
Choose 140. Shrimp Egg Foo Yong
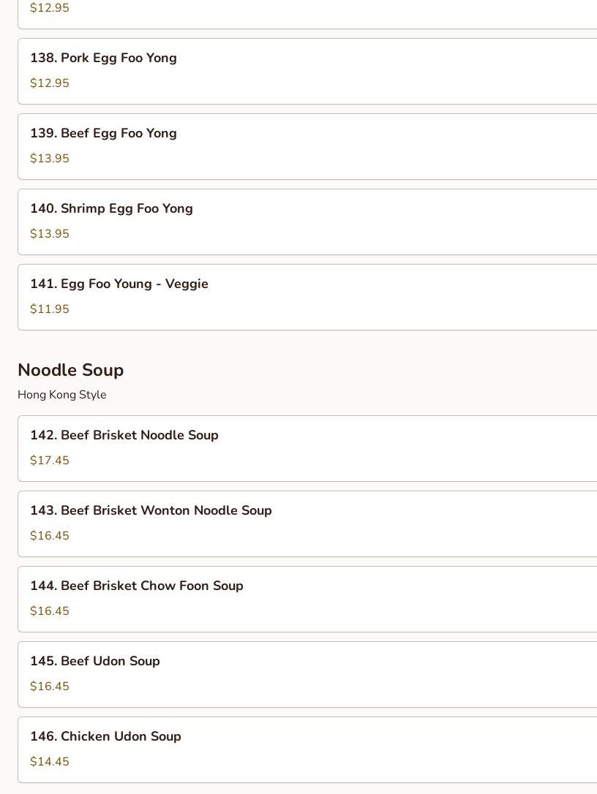point(111,209)
